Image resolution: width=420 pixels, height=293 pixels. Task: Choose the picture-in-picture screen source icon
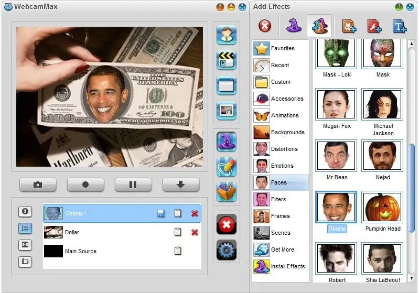coord(227,110)
